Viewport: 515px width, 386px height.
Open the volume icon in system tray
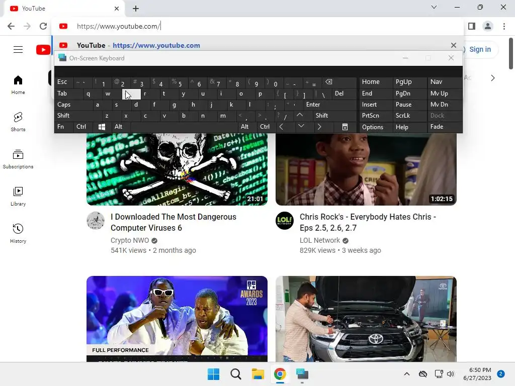tap(451, 374)
